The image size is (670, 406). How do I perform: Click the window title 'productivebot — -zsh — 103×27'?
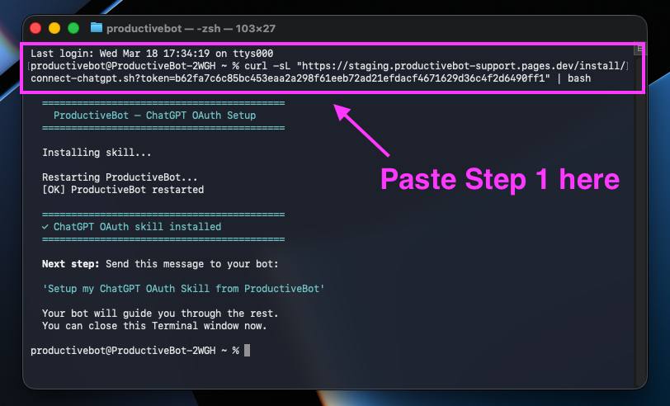191,29
